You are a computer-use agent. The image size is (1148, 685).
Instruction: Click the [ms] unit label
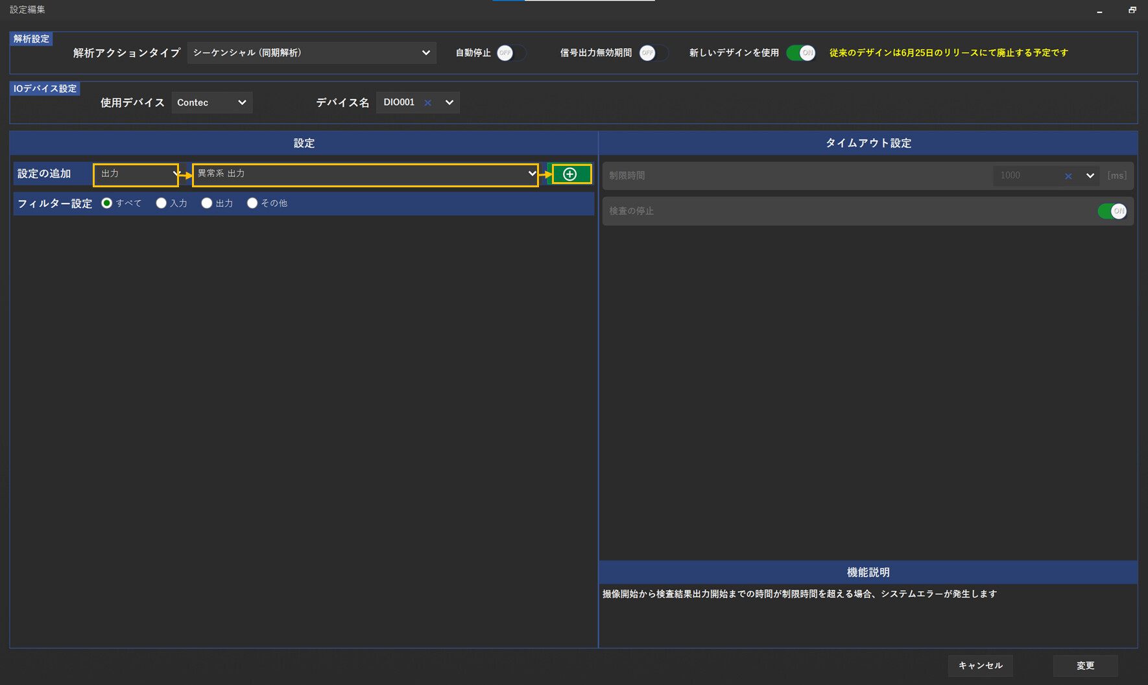[1117, 176]
